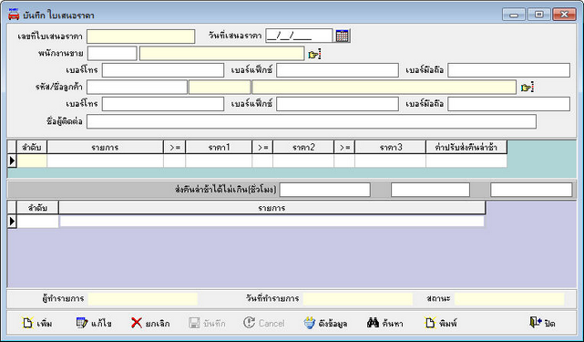Viewport: 584px width, 342px height.
Task: Click the สถานะ status field
Action: [509, 299]
